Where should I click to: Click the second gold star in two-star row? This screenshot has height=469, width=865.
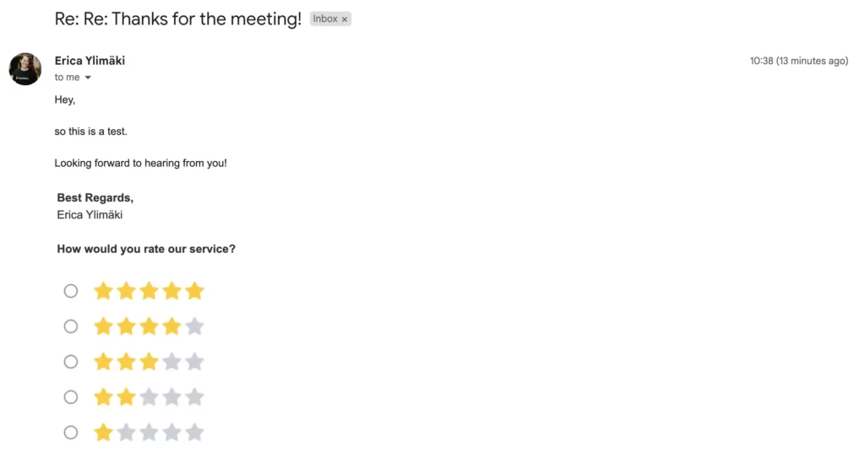(x=127, y=396)
